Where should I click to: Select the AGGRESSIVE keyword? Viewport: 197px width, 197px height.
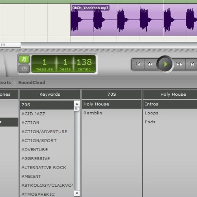pos(47,158)
